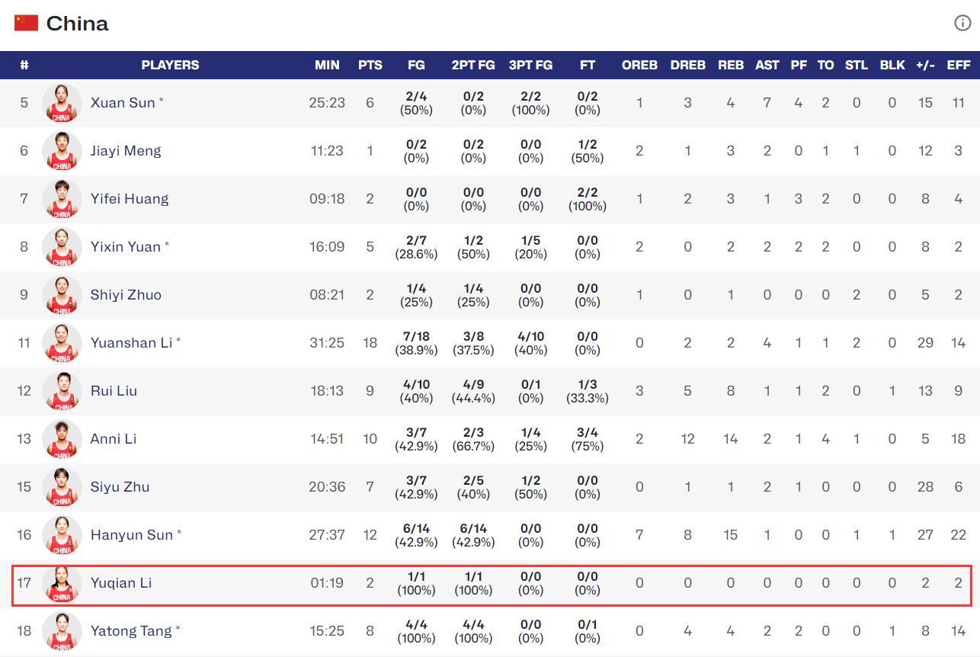The height and width of the screenshot is (657, 980).
Task: Click Yuqian Li's profile photo
Action: [x=62, y=583]
